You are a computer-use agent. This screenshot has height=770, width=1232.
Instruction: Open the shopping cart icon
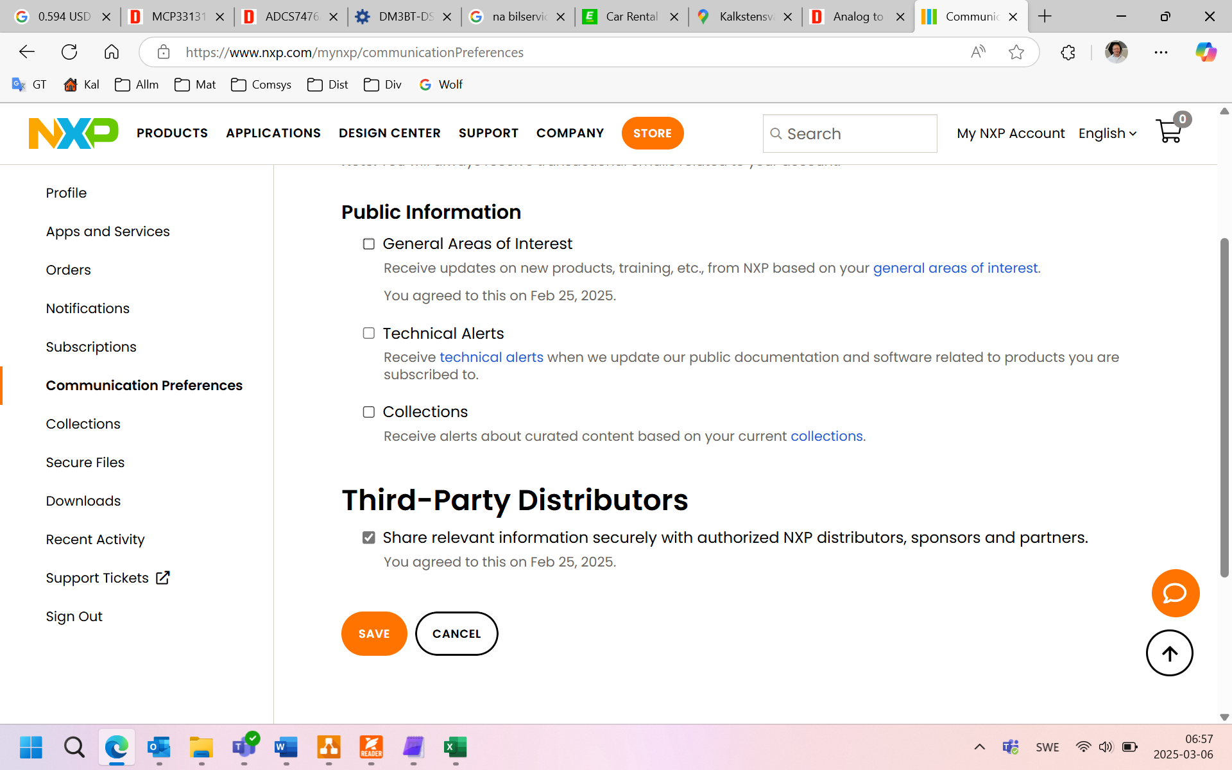[x=1170, y=132]
